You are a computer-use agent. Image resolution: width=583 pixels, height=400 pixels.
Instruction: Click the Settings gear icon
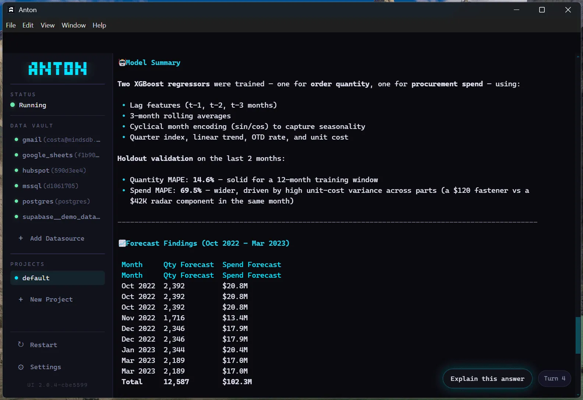tap(21, 367)
